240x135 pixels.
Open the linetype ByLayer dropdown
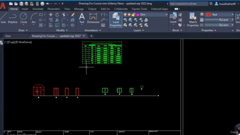[x=232, y=25]
